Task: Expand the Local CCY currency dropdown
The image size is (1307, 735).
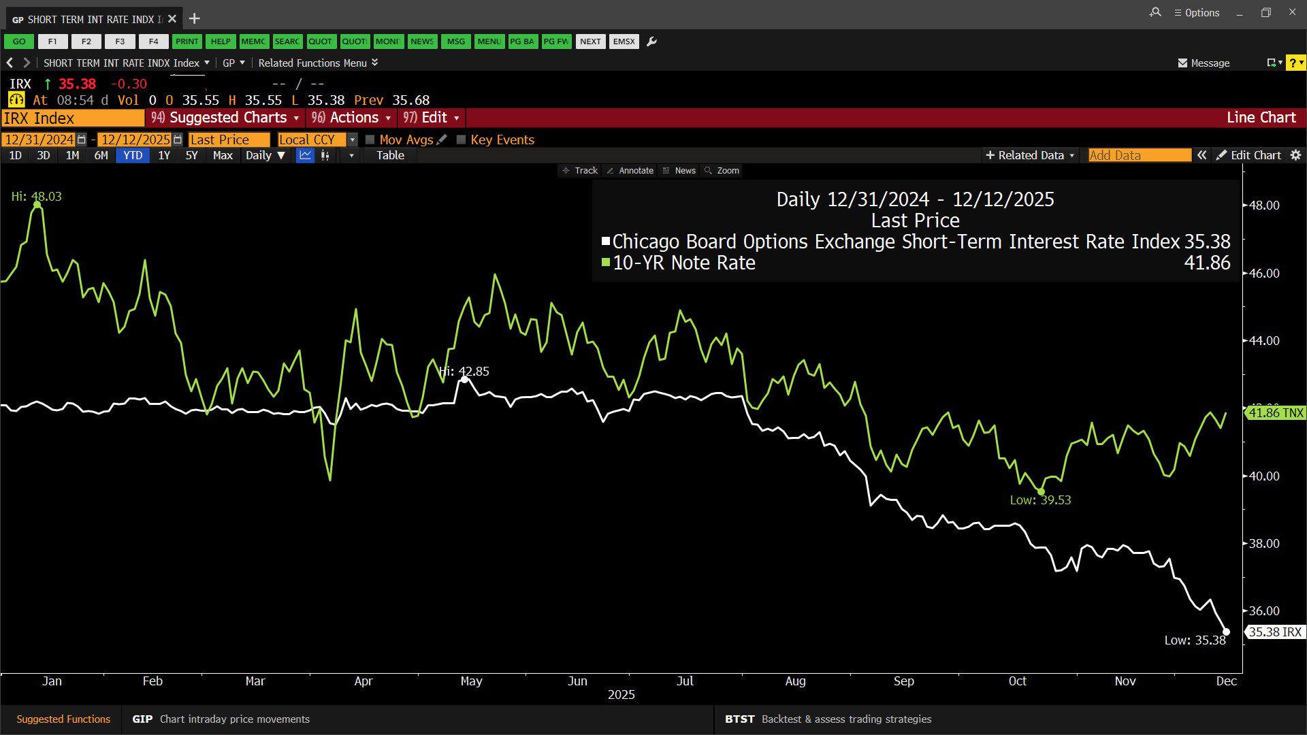Action: (x=352, y=140)
